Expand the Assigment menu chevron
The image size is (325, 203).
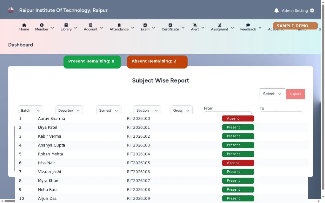pyautogui.click(x=232, y=28)
